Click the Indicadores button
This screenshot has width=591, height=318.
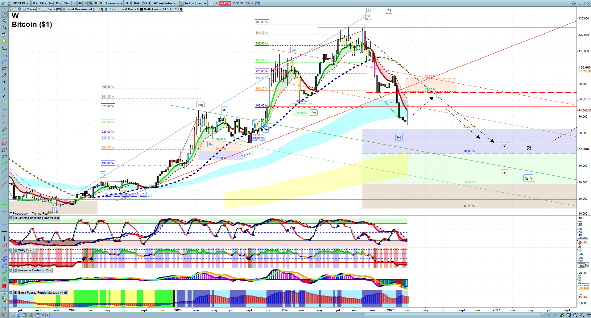(190, 3)
